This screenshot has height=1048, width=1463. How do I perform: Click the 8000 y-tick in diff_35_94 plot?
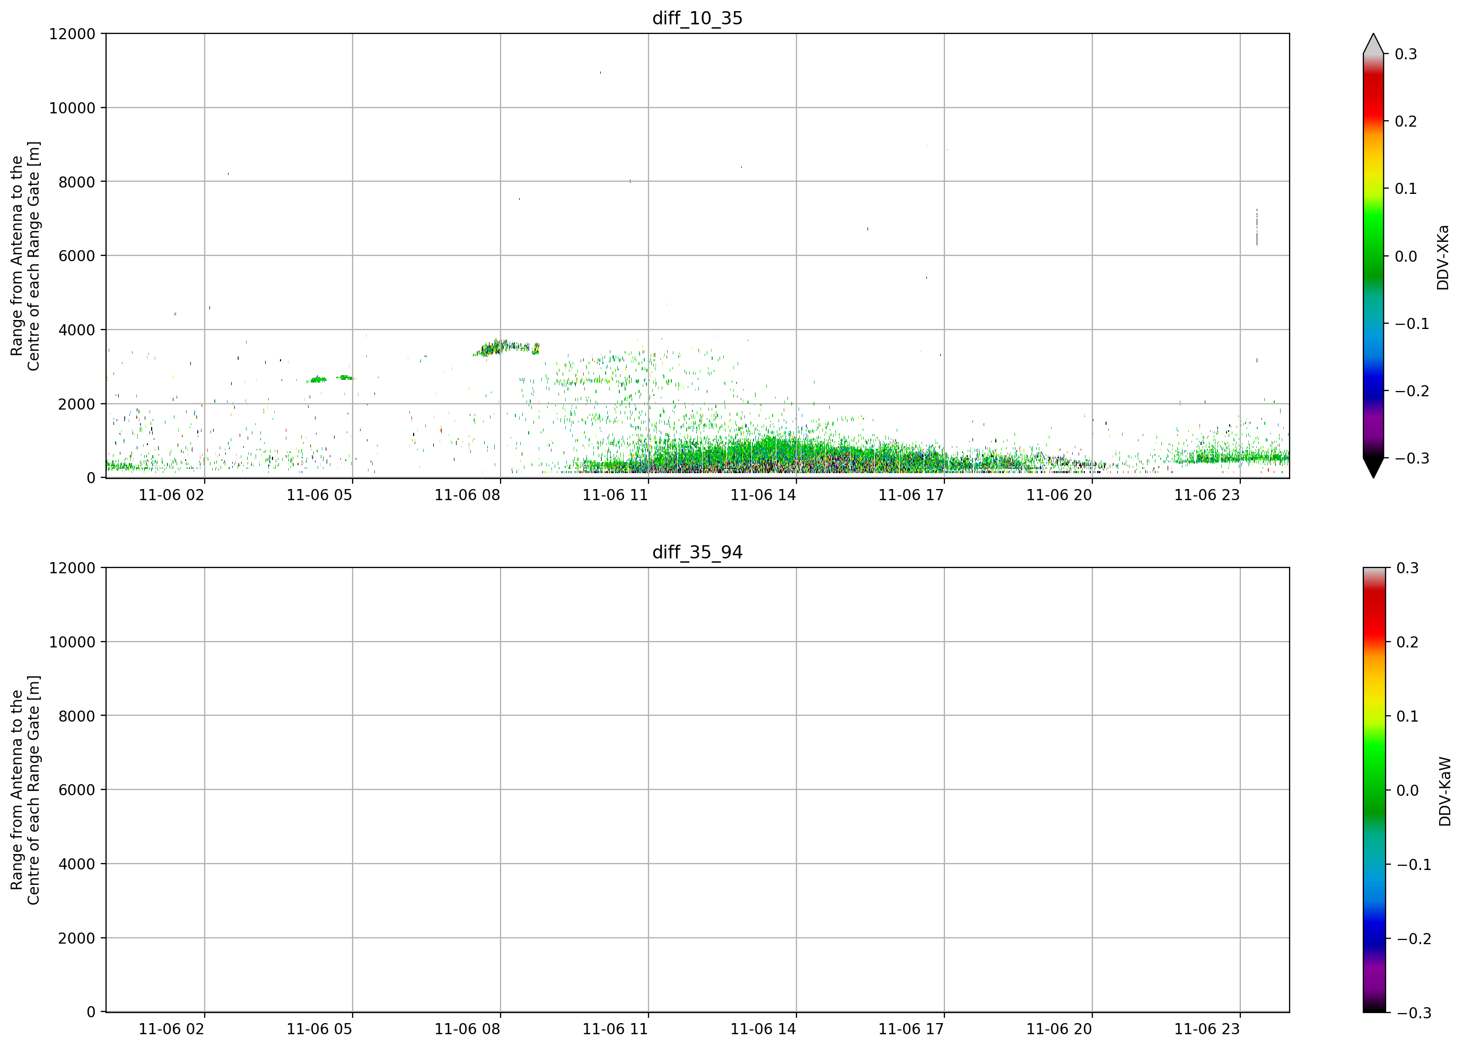click(x=77, y=716)
